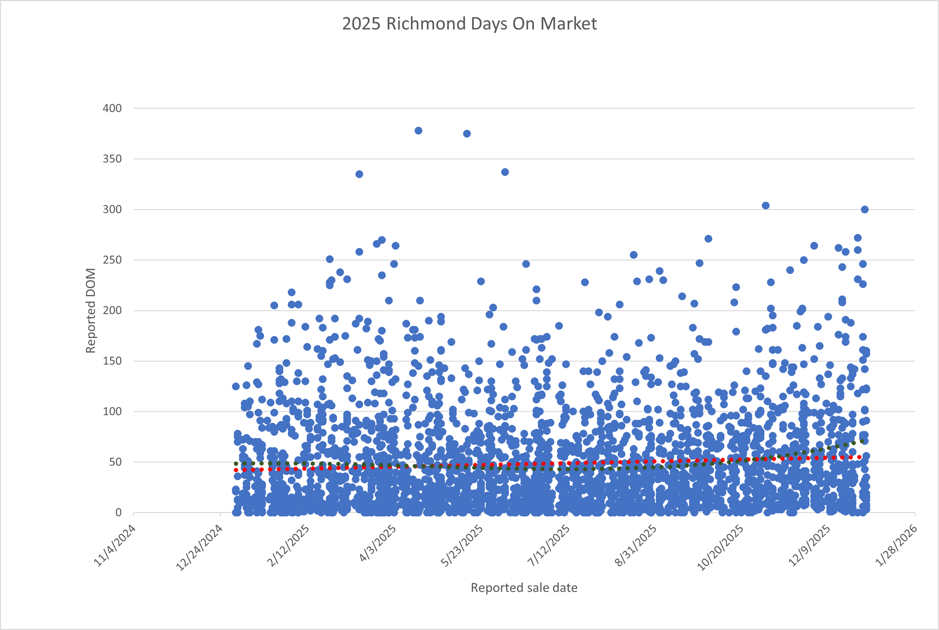Click the 350 label on the vertical axis
The image size is (939, 630).
pos(112,159)
